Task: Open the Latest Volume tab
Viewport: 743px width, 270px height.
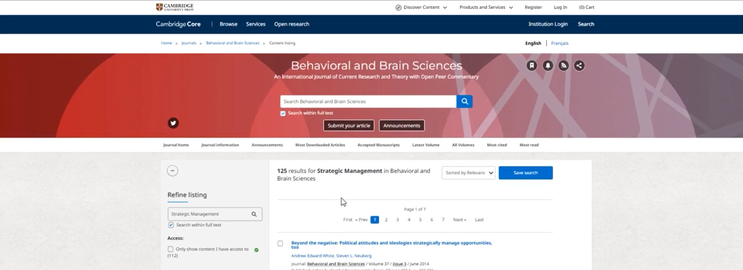Action: coord(425,145)
